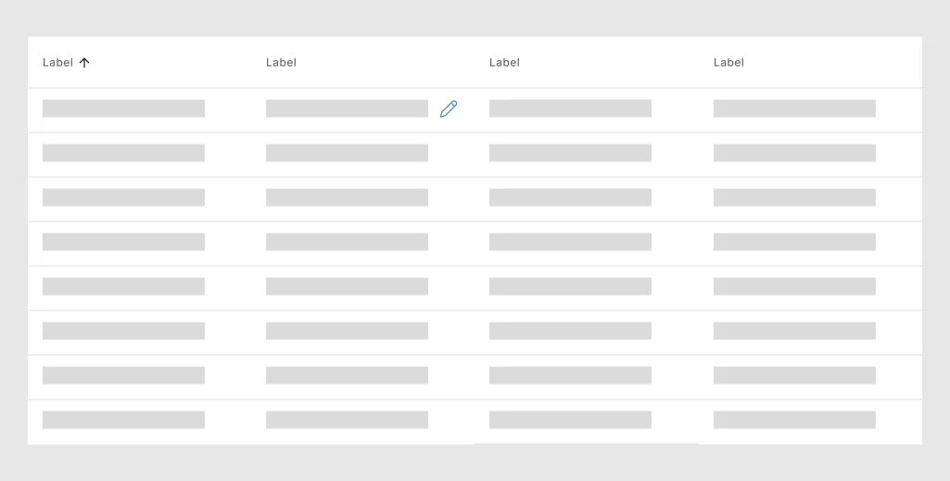Select the third column's Label header
Viewport: 950px width, 481px height.
504,63
